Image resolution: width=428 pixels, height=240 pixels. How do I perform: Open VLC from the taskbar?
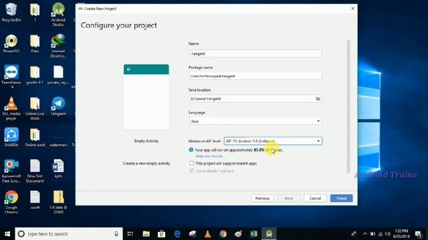coord(208,234)
